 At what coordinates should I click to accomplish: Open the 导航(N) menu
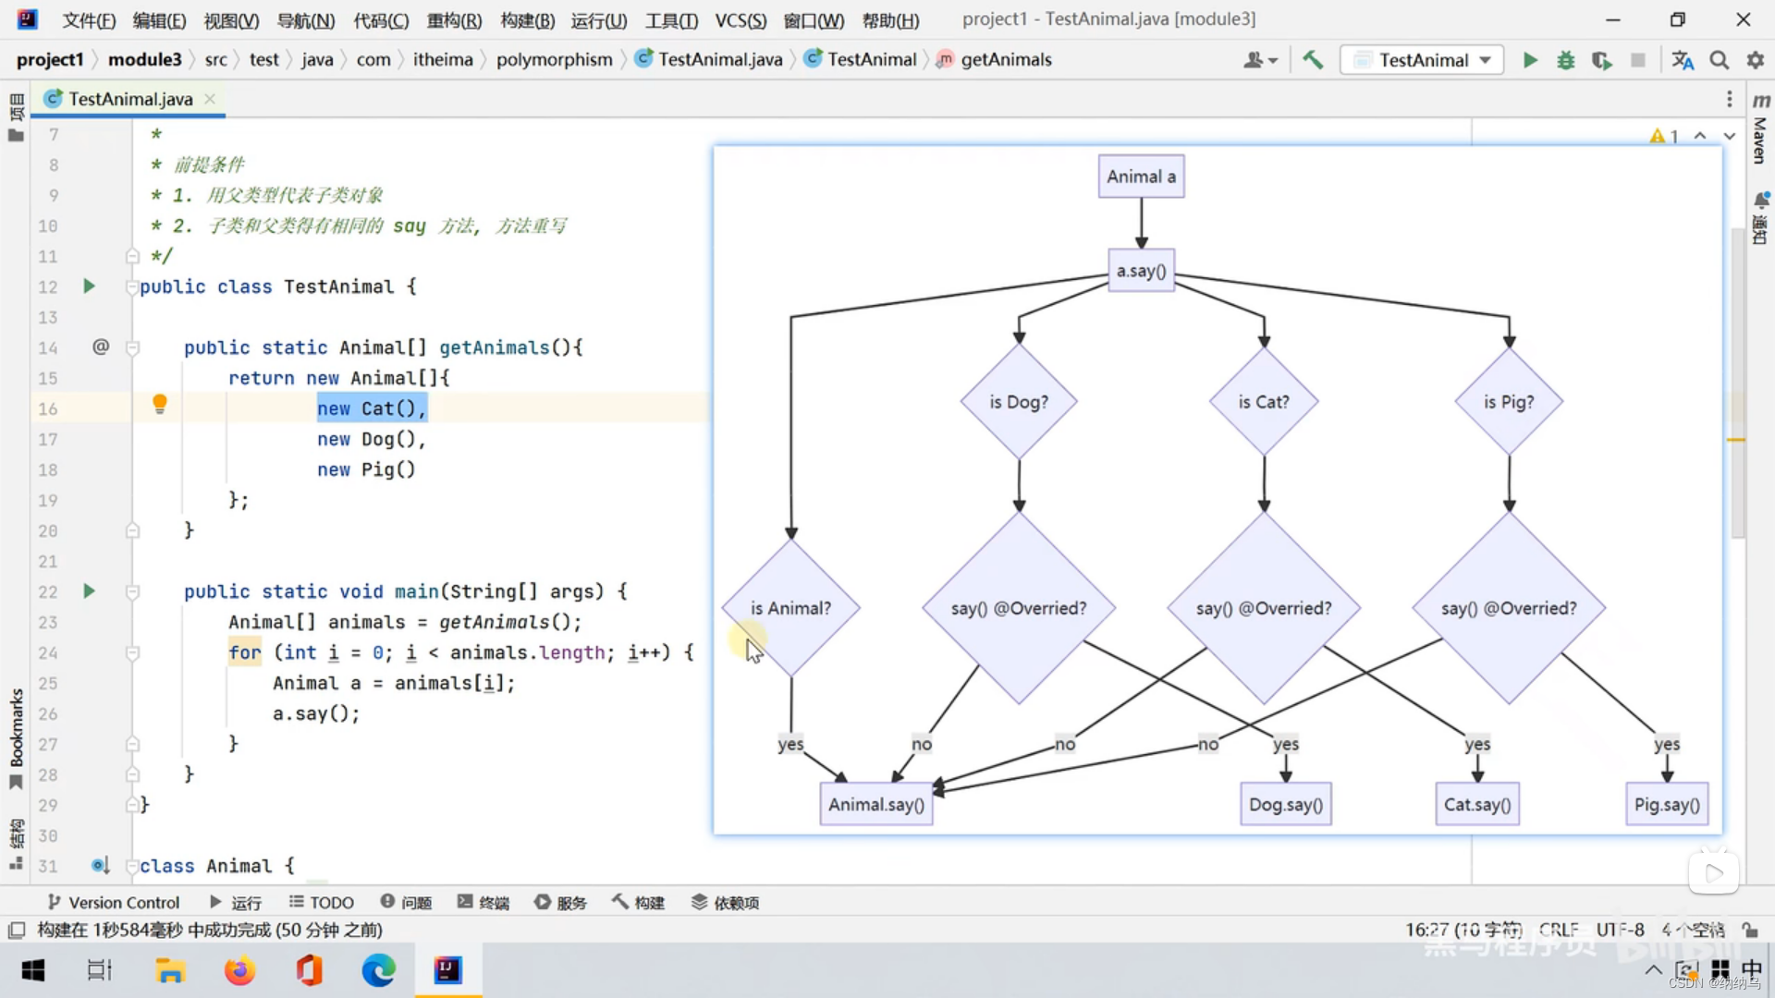click(x=306, y=20)
